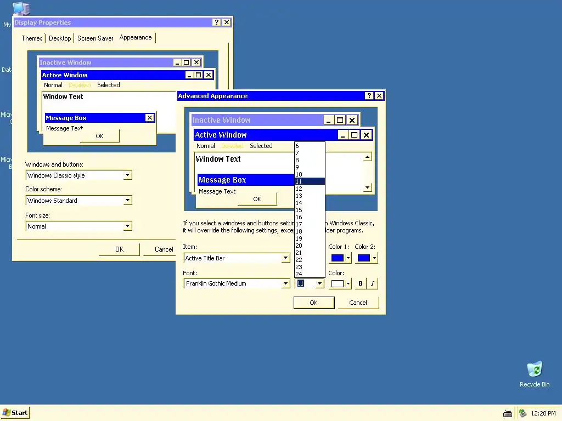Expand Color scheme dropdown
The height and width of the screenshot is (421, 562).
tap(127, 201)
